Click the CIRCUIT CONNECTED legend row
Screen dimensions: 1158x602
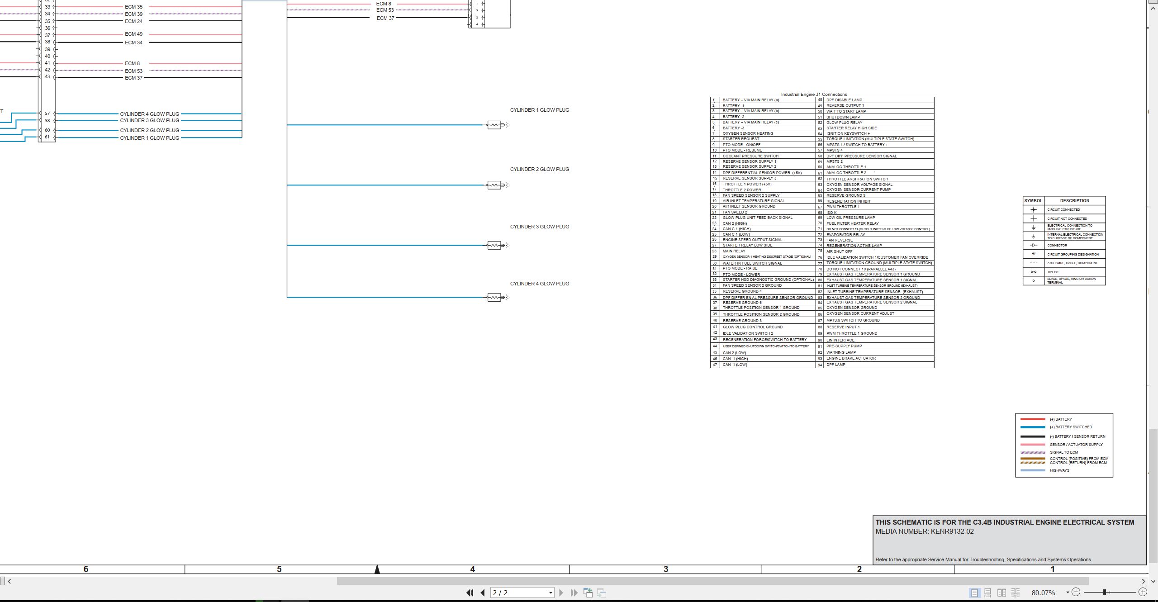click(x=1064, y=209)
